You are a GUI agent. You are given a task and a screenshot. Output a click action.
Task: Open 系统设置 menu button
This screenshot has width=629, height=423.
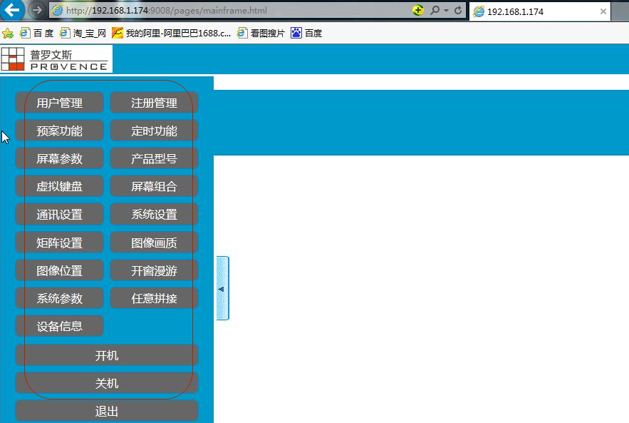(154, 215)
